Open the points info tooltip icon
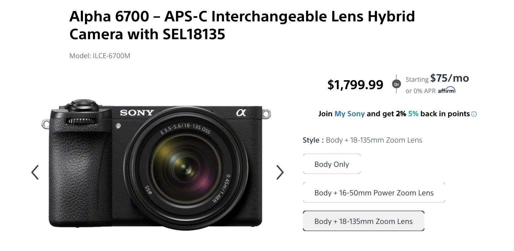Viewport: 514px width, 251px height. (x=474, y=114)
